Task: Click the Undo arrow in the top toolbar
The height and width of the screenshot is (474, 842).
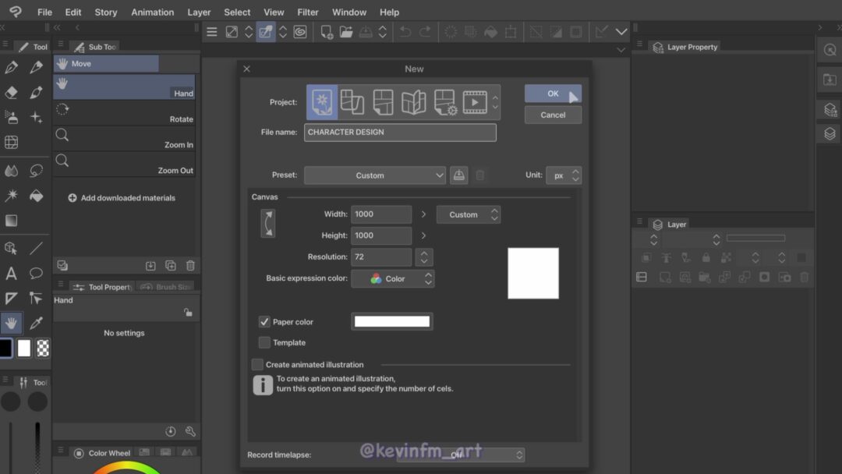Action: [x=404, y=31]
